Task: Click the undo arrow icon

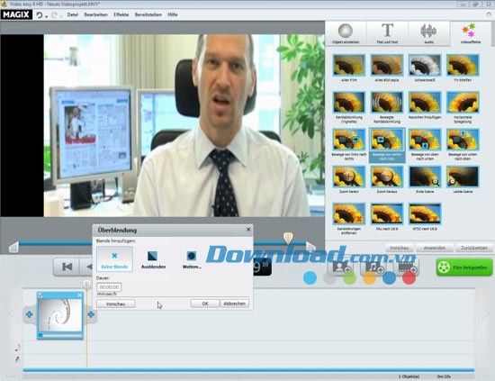Action: click(x=39, y=14)
